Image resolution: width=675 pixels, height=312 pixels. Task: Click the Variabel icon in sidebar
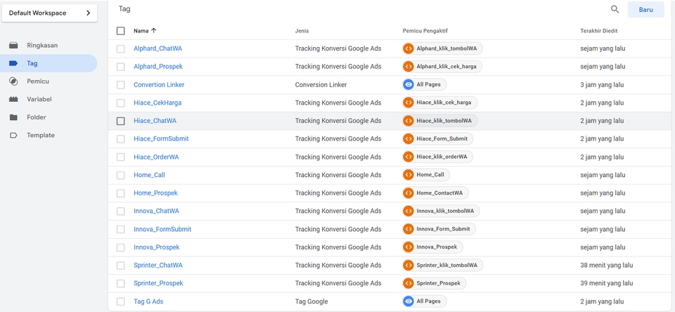13,100
